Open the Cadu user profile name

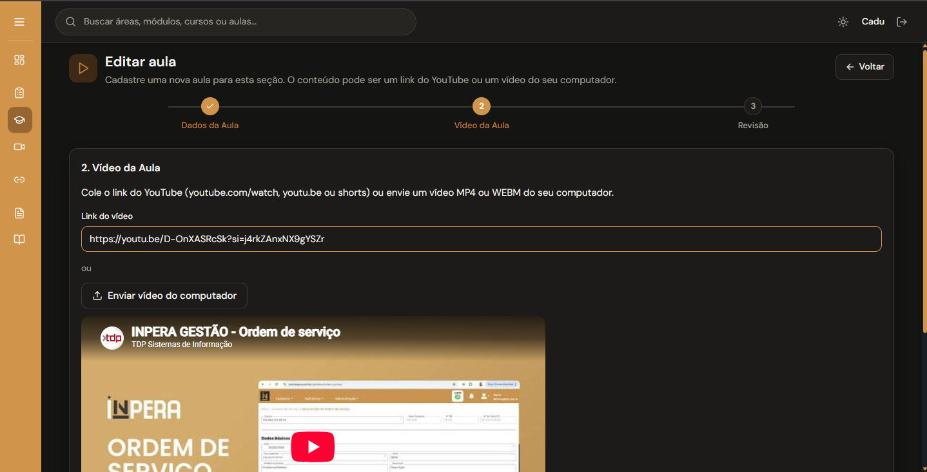pyautogui.click(x=873, y=22)
